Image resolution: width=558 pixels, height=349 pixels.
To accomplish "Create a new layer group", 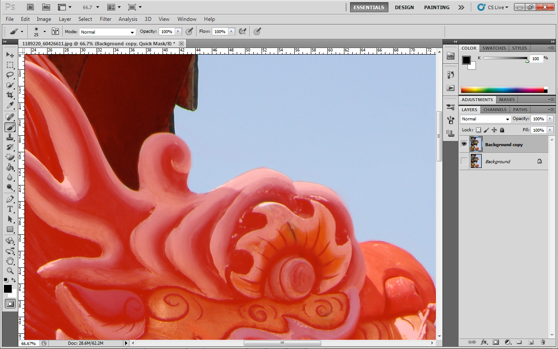I will [519, 342].
